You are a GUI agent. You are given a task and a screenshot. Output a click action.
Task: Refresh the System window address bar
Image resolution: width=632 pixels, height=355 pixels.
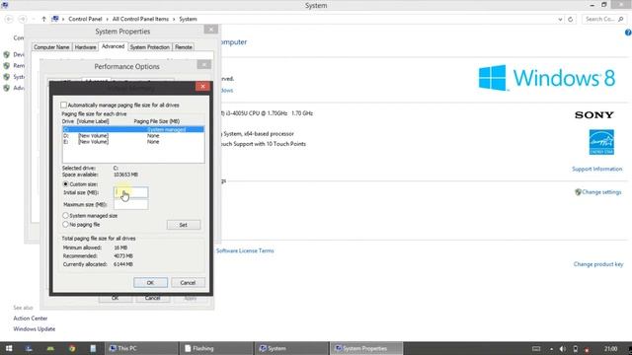point(571,19)
